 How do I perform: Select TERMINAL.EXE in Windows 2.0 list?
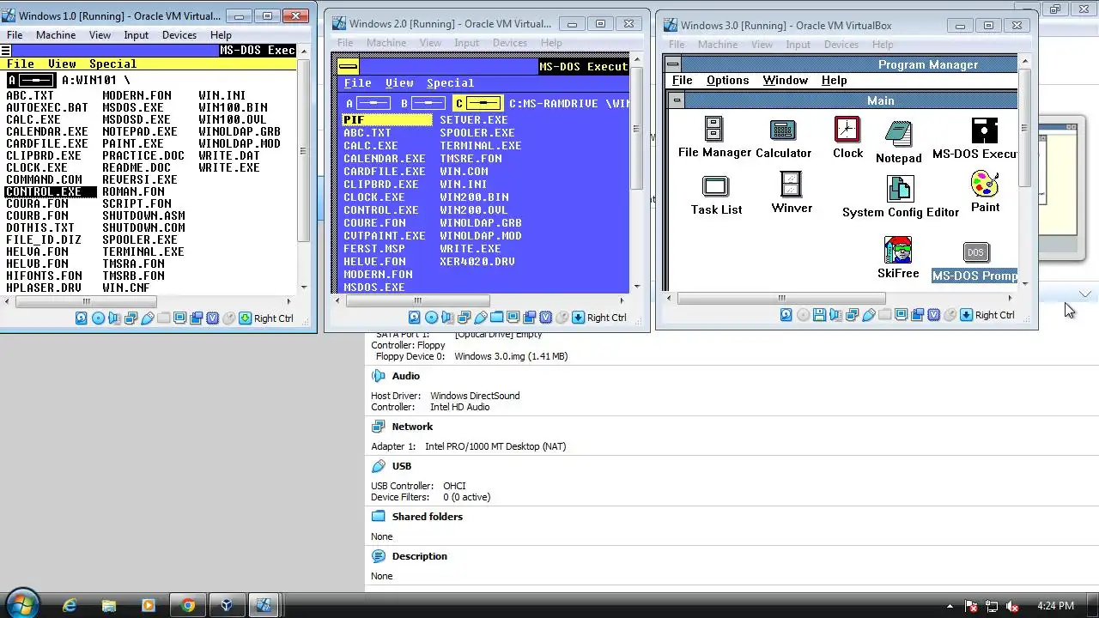(481, 146)
